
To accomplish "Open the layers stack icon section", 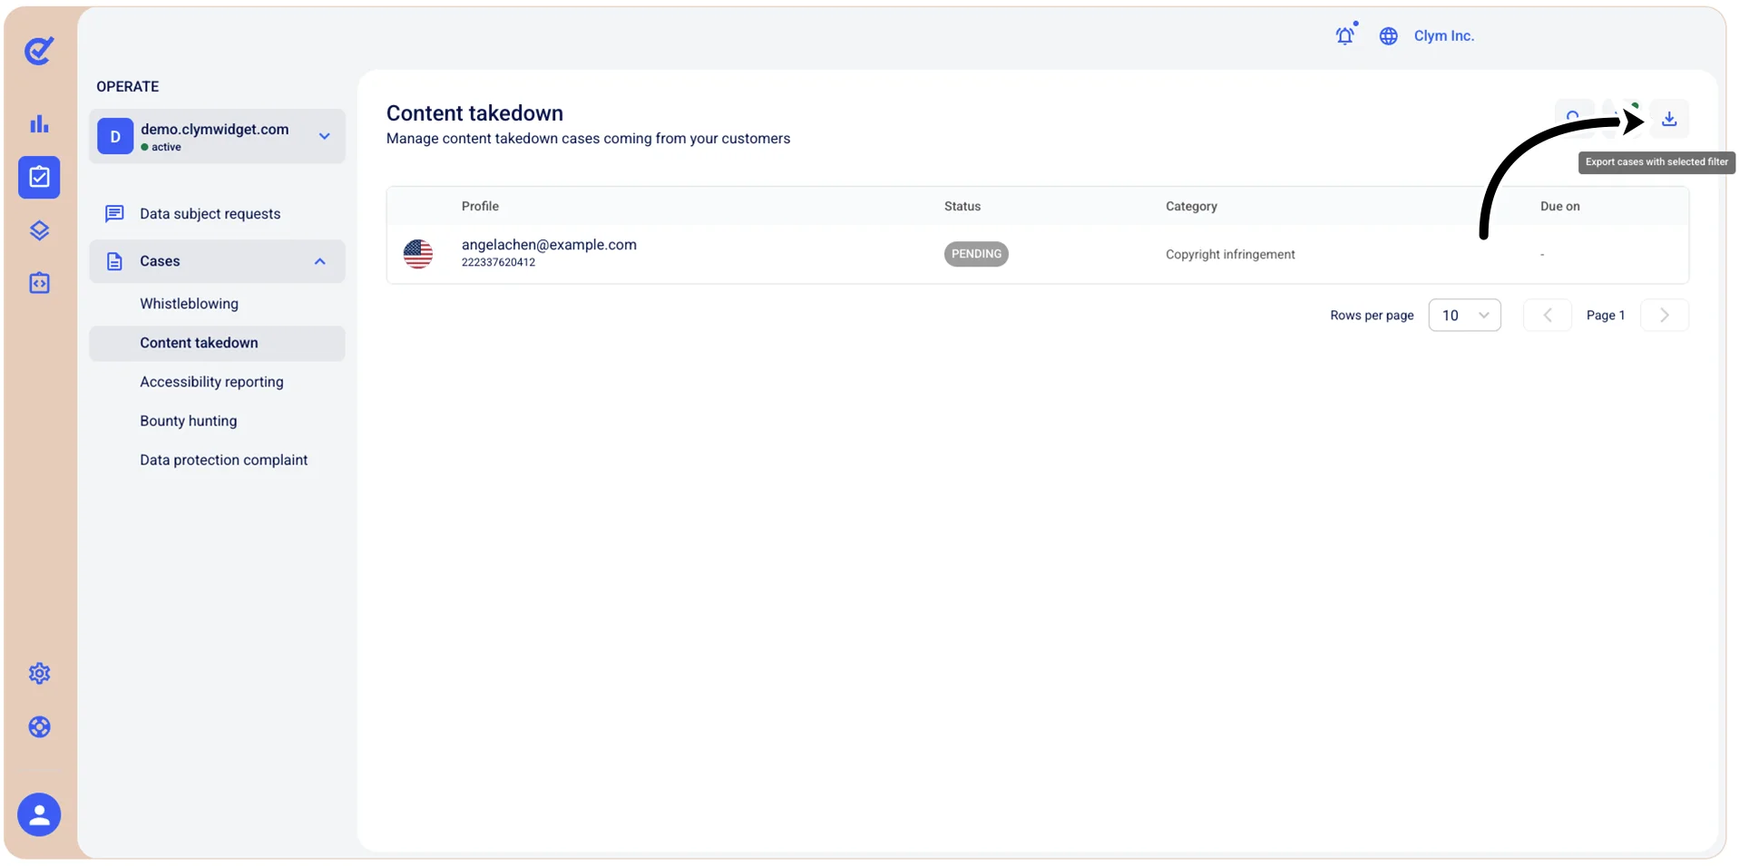I will coord(39,230).
